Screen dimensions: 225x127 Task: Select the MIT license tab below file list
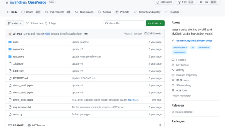pyautogui.click(x=36, y=125)
